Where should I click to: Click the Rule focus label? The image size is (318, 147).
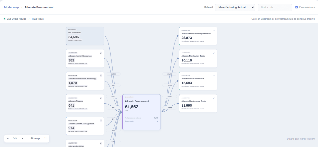(38, 19)
